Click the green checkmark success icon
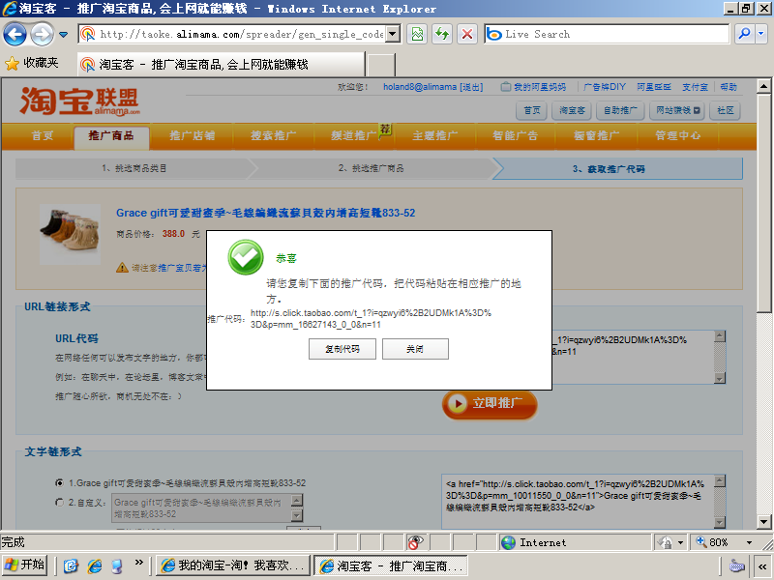 click(x=246, y=257)
